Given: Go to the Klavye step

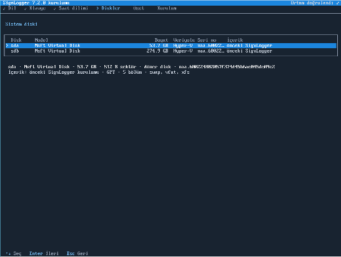Looking at the screenshot, I should coord(35,8).
